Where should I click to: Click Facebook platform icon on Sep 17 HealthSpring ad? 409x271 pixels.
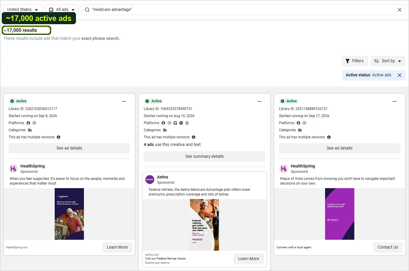(298, 123)
